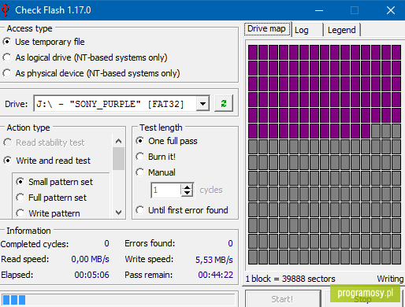Click the cycles number input field
Screen dimensions: 405x307
point(166,190)
